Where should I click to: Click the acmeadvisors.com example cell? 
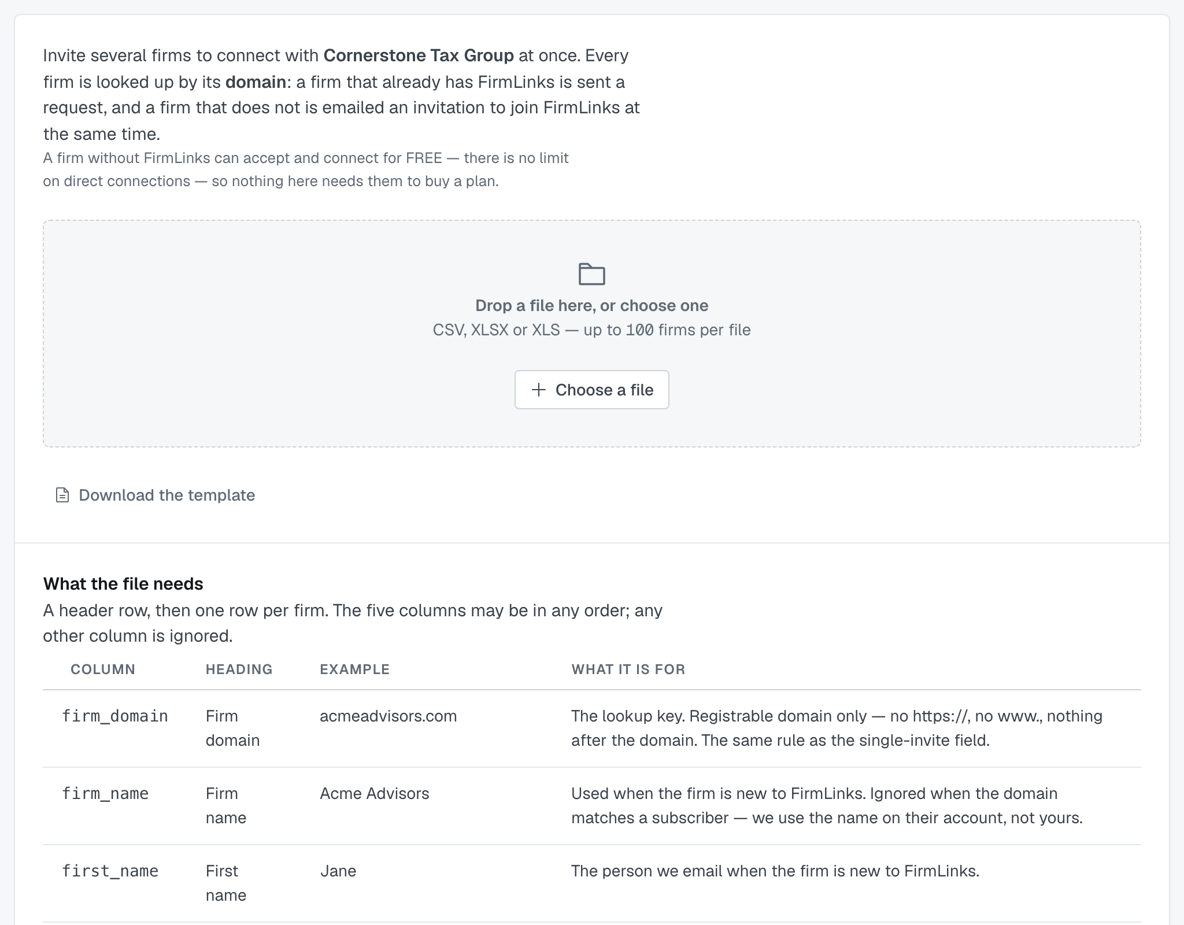(x=388, y=716)
